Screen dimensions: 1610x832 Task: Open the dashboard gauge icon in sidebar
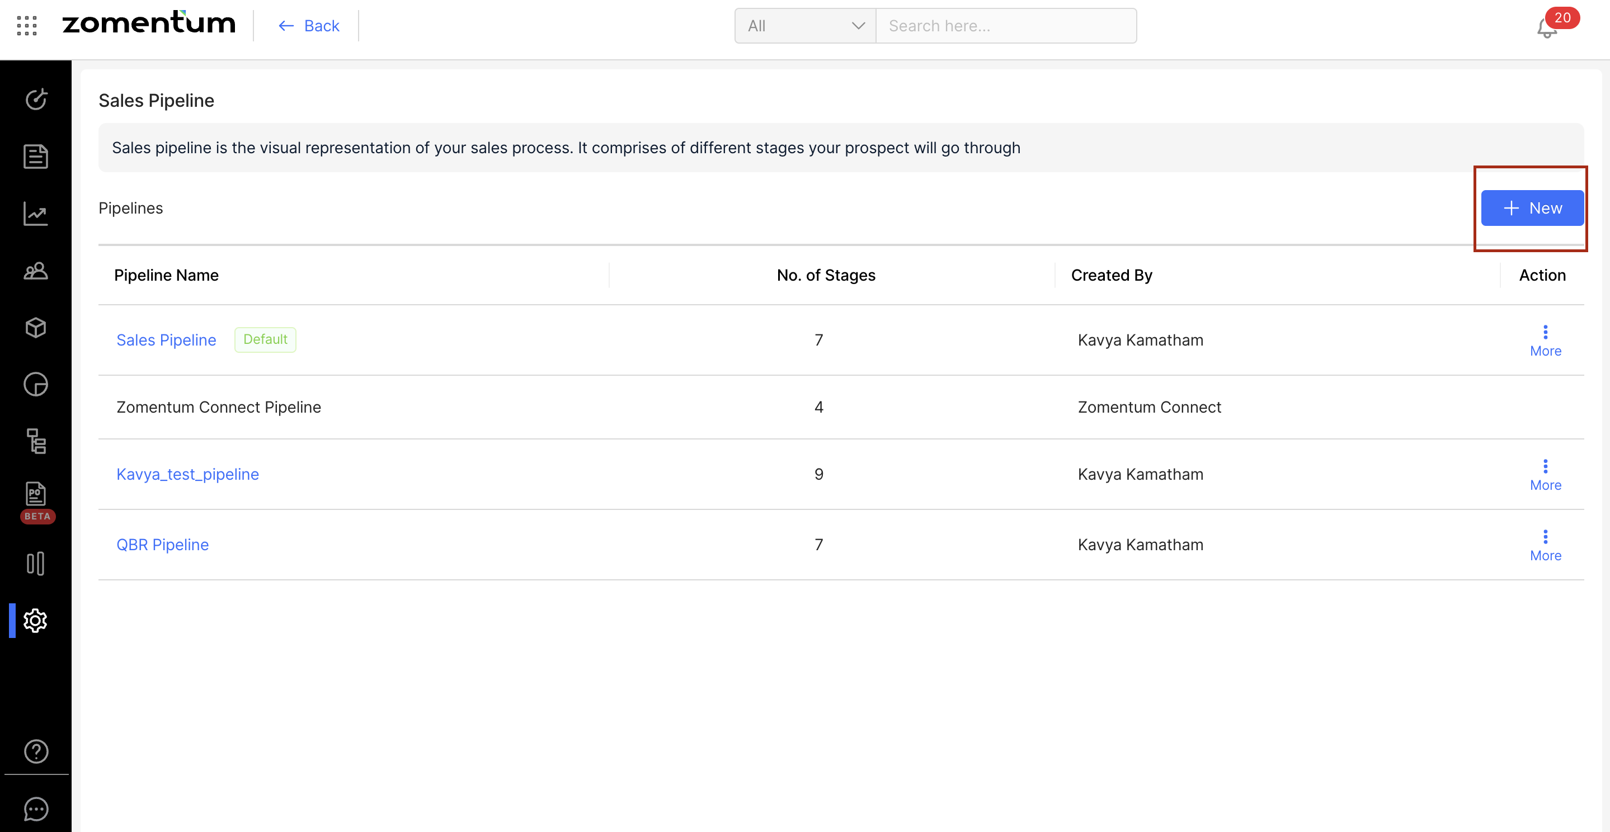click(x=36, y=100)
